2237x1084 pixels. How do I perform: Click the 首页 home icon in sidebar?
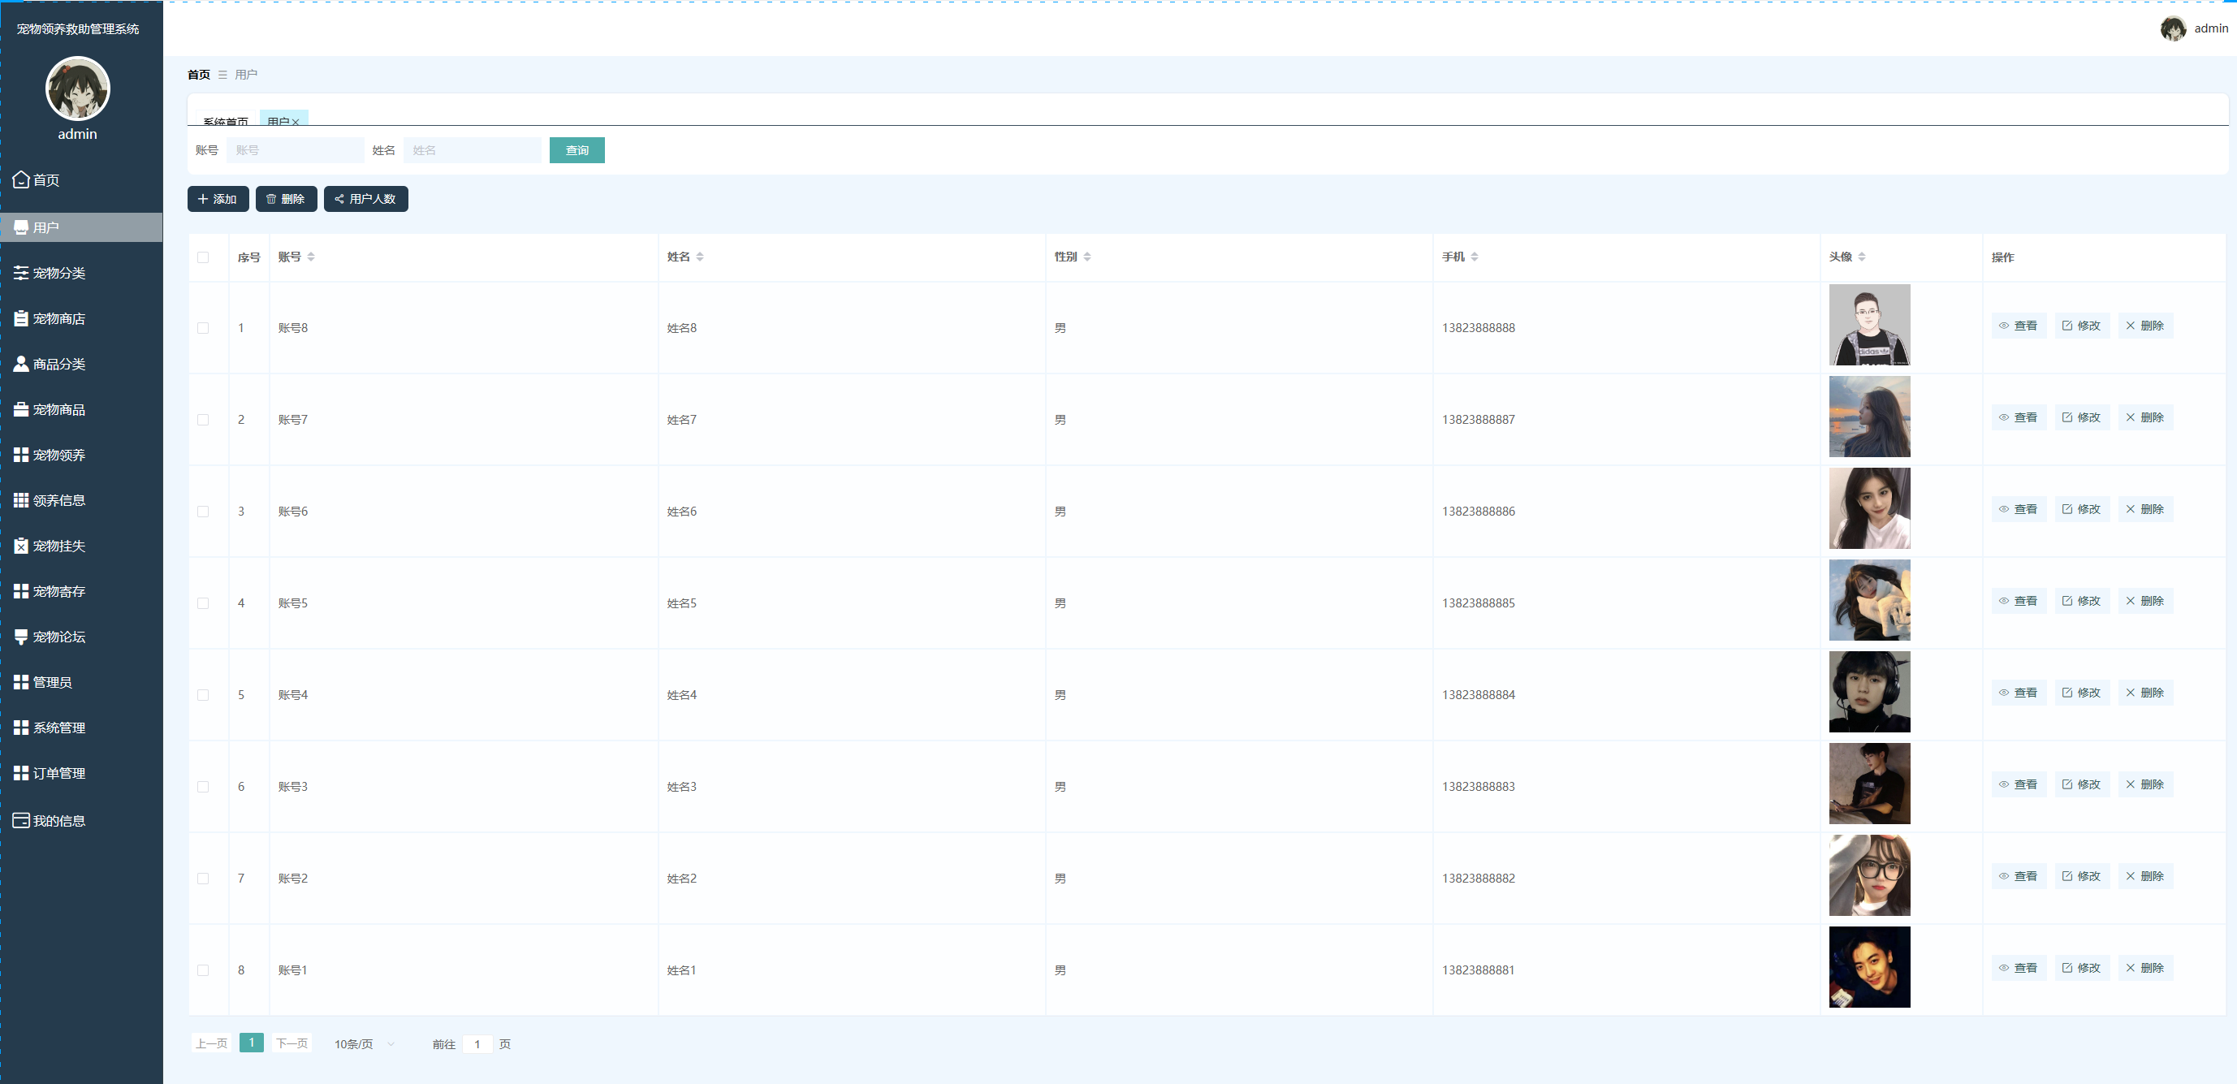[21, 179]
